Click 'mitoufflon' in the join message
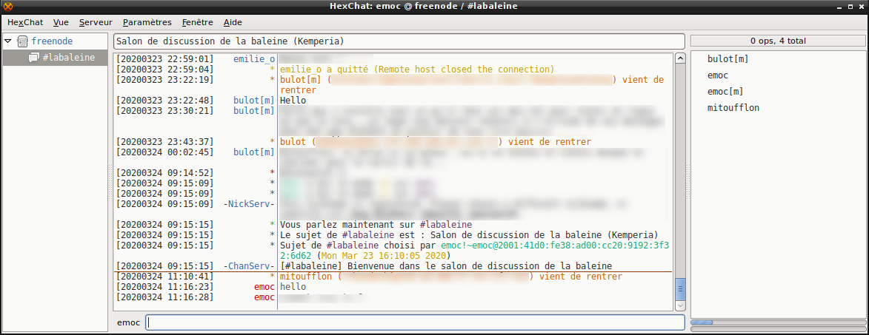 click(307, 277)
